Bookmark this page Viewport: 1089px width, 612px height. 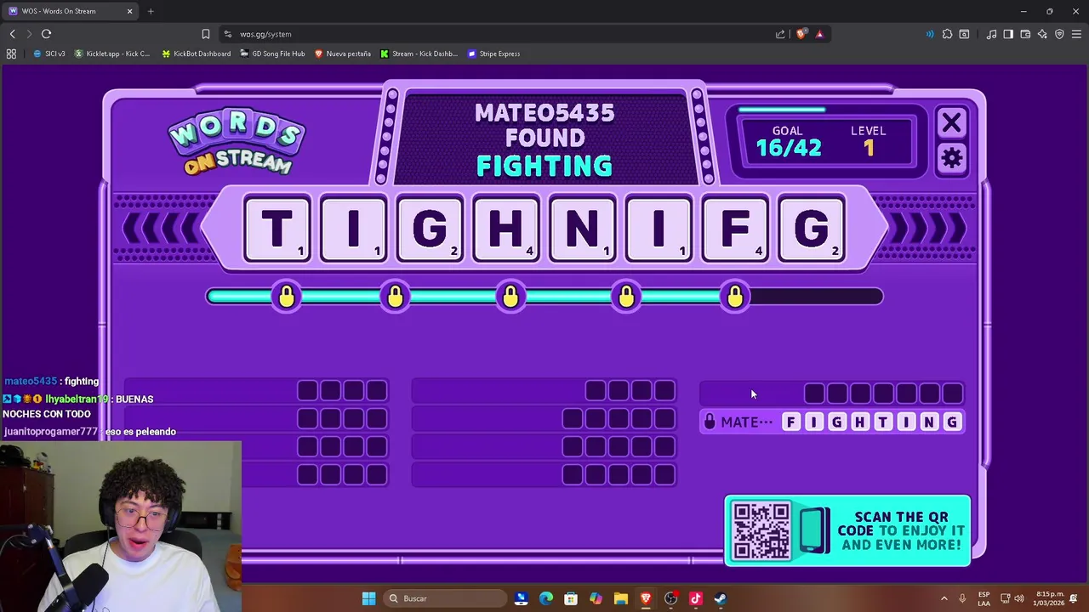pos(205,34)
